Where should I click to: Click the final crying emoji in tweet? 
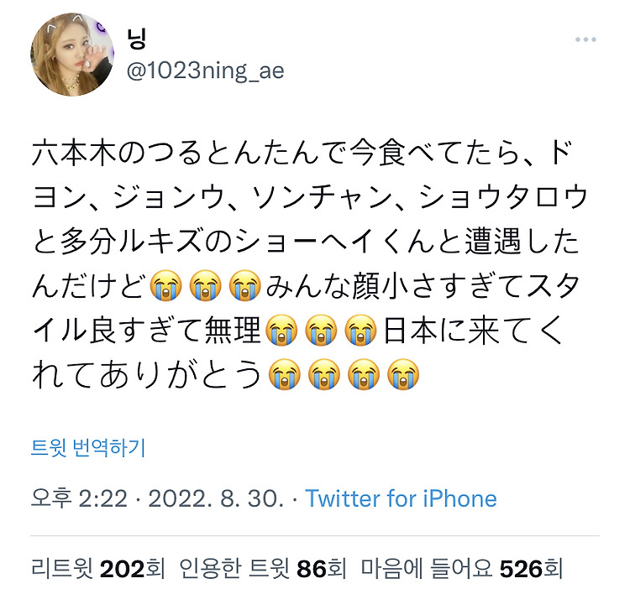[x=403, y=374]
